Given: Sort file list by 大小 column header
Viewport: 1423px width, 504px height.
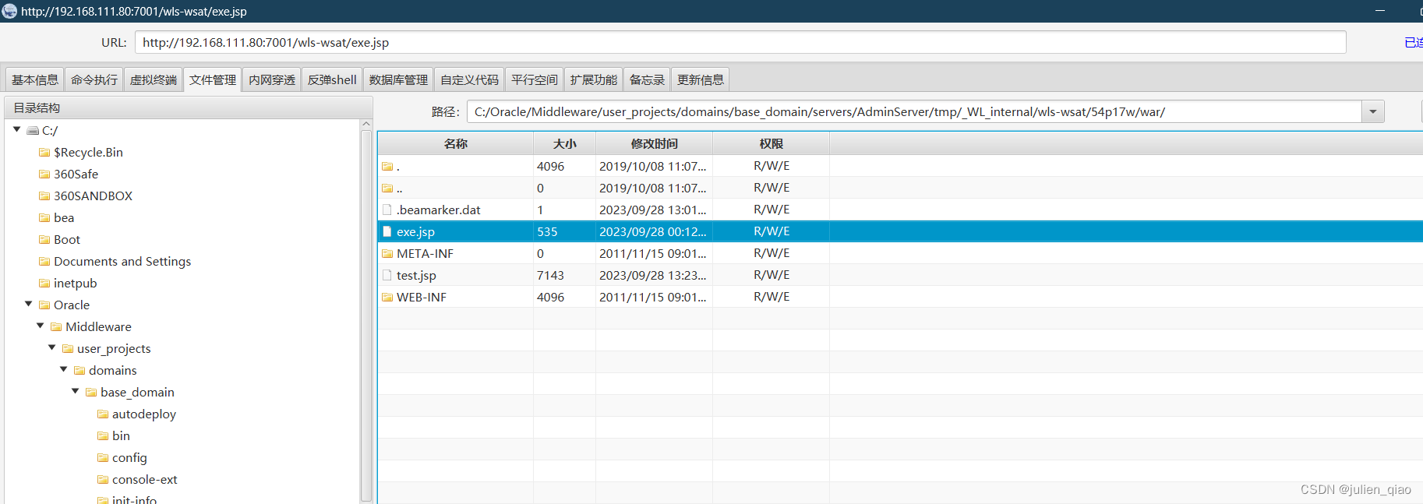Looking at the screenshot, I should [565, 144].
